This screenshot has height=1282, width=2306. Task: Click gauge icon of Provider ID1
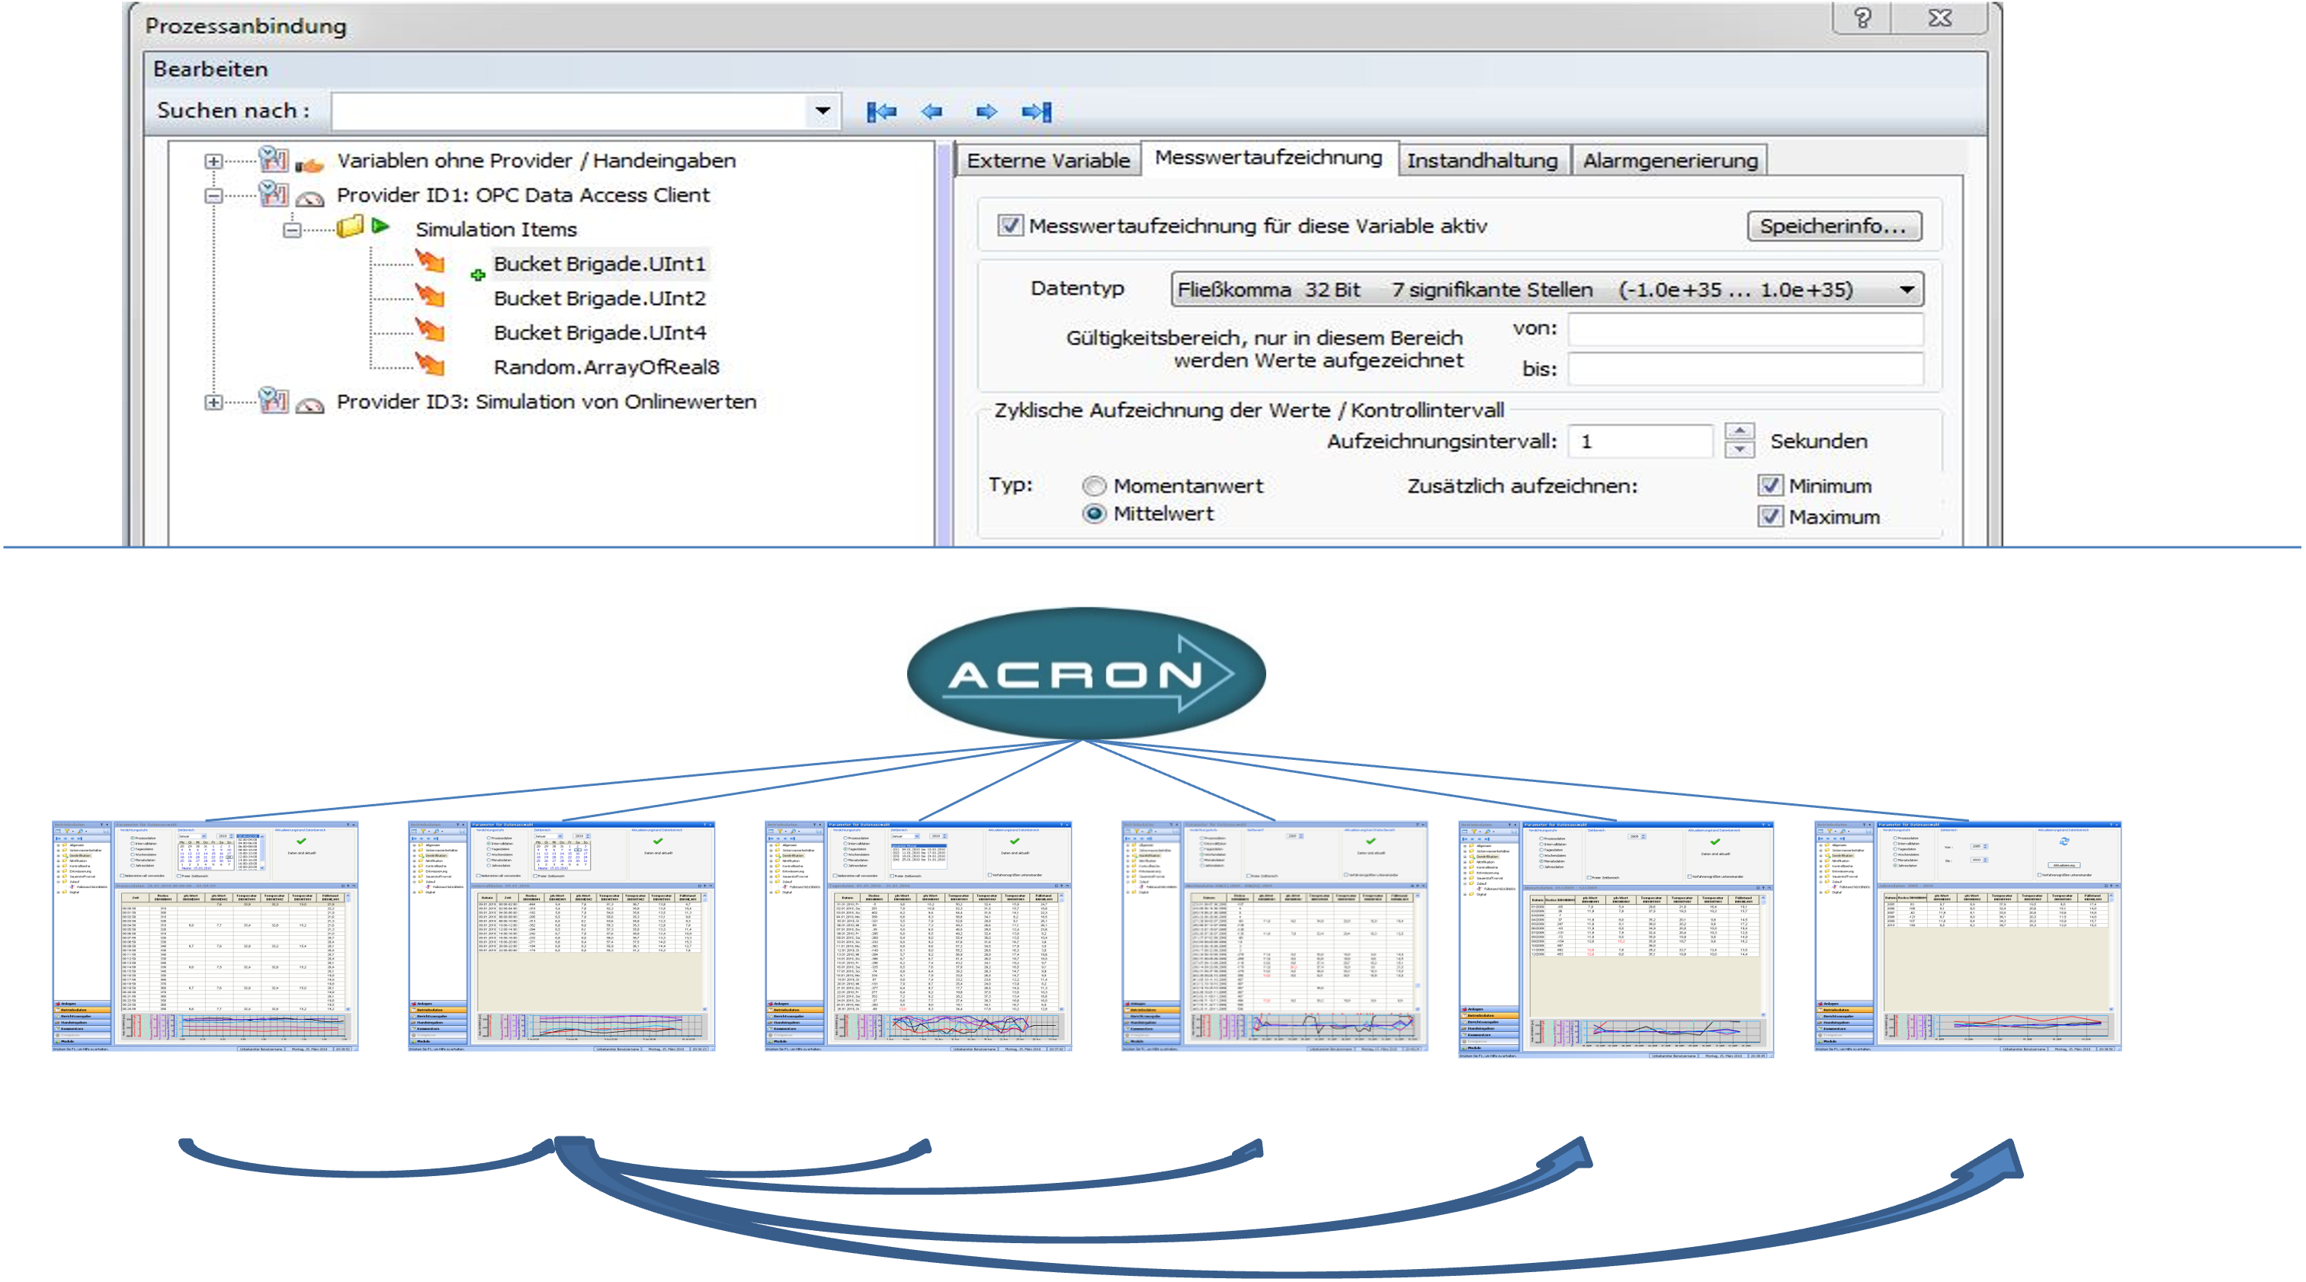[309, 198]
